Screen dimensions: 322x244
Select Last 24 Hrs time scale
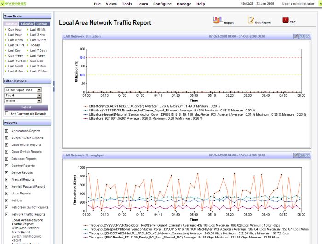point(16,45)
